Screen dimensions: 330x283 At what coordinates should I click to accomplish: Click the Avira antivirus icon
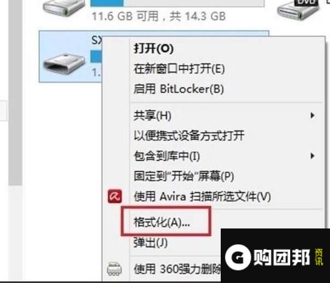(115, 197)
